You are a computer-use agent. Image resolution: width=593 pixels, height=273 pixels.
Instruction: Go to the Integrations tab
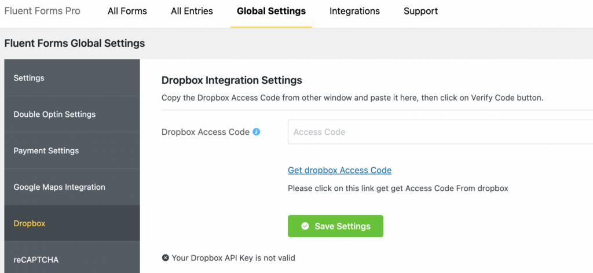(354, 11)
